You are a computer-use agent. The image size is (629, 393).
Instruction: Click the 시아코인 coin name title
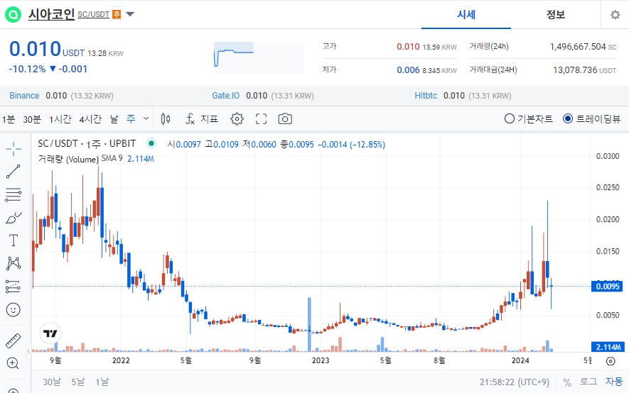click(51, 14)
